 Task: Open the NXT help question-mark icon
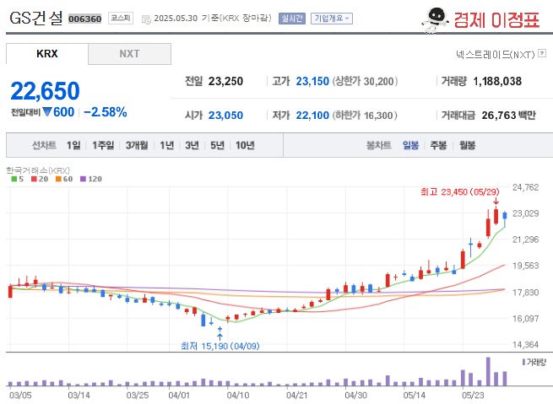tap(542, 53)
